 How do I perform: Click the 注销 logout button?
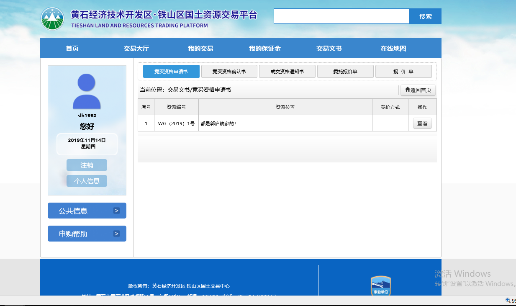87,165
